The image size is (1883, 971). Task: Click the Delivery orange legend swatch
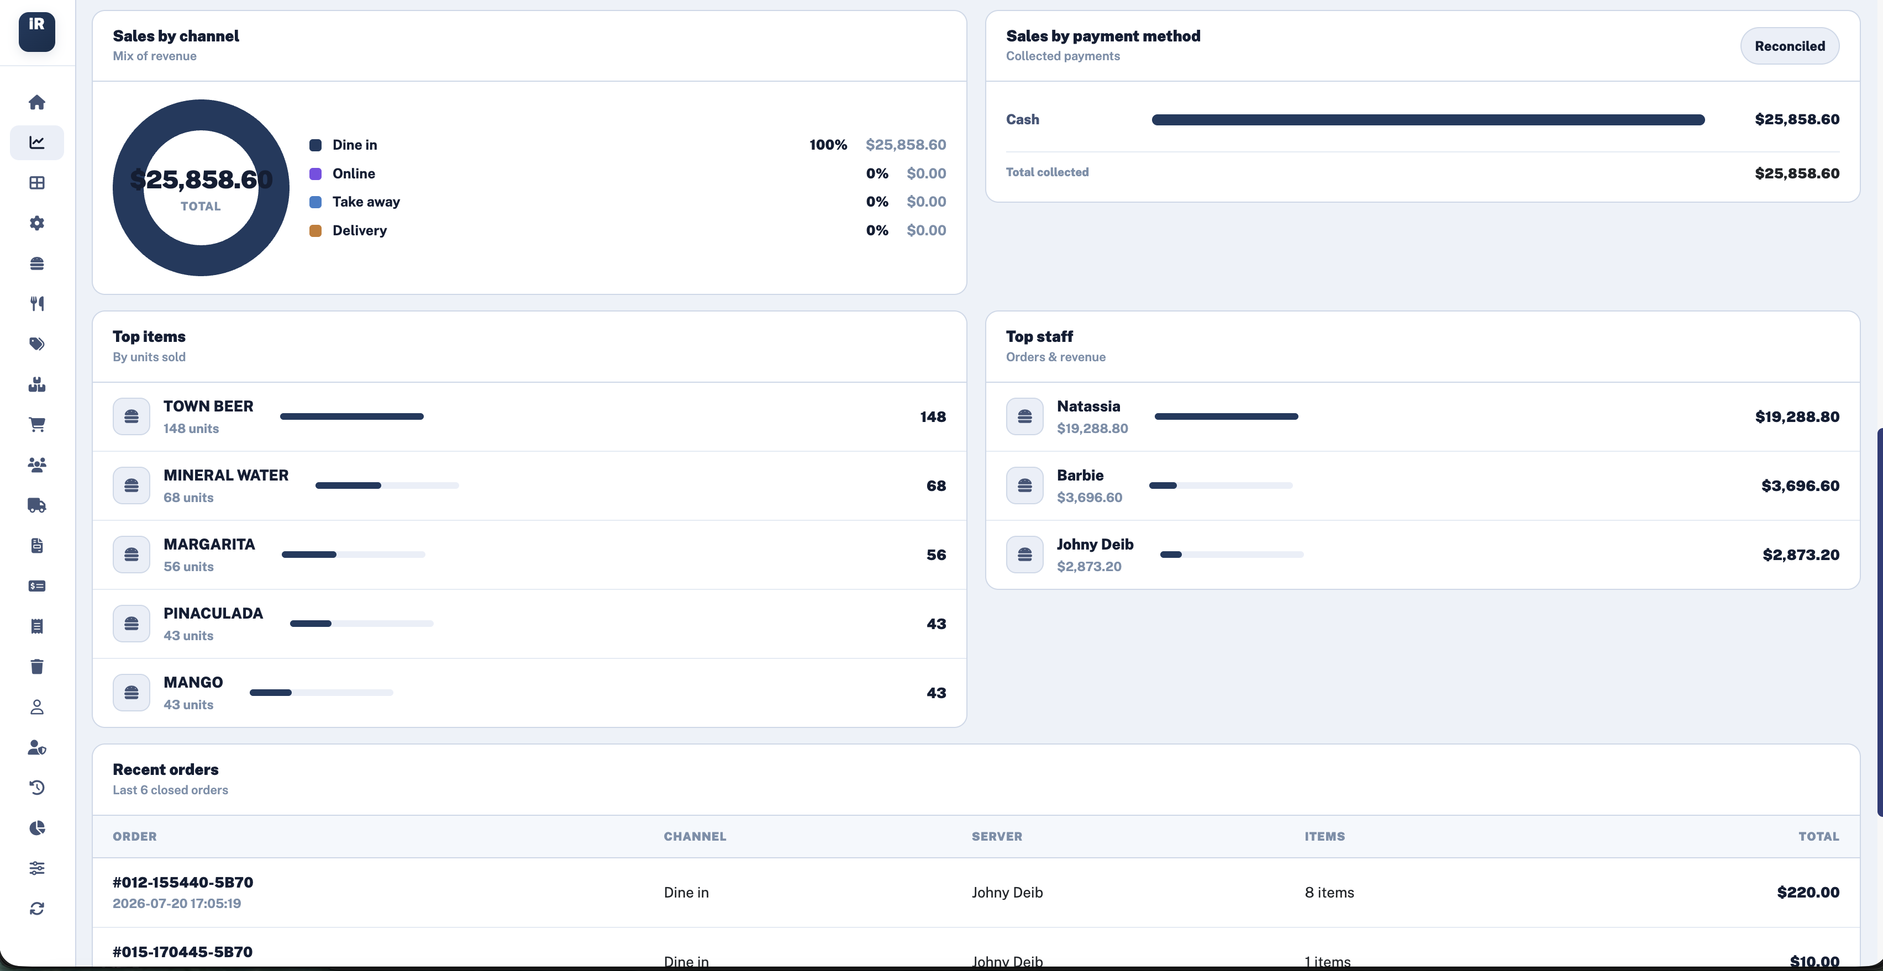[x=316, y=230]
